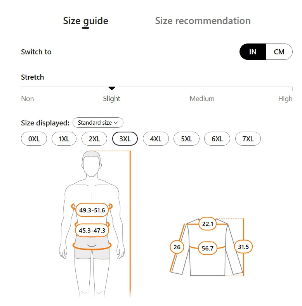Select the 3XL size button
This screenshot has width=302, height=306.
pos(125,139)
